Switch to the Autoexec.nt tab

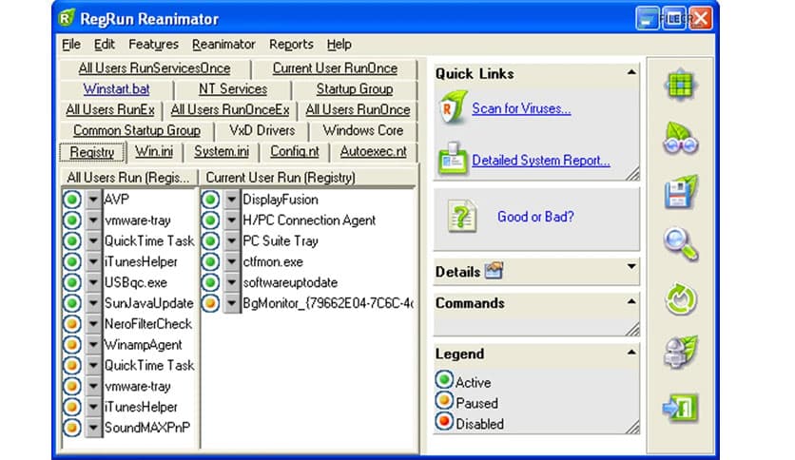point(373,151)
